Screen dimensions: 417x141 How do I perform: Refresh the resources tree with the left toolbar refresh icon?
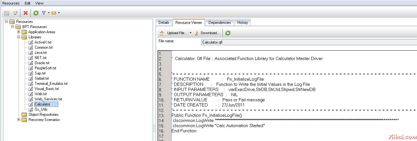[36, 13]
